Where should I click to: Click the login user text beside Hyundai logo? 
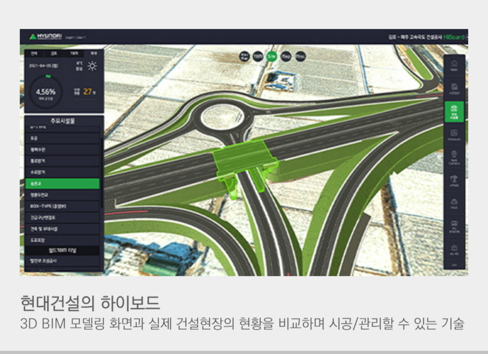[76, 37]
